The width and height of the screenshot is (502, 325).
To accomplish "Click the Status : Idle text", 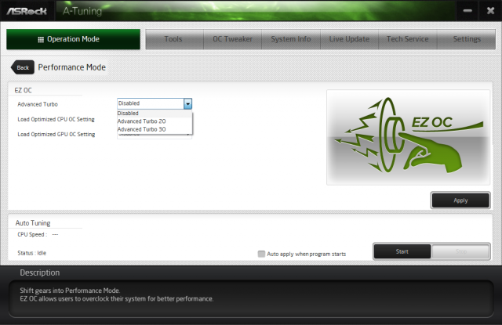I will (x=31, y=253).
